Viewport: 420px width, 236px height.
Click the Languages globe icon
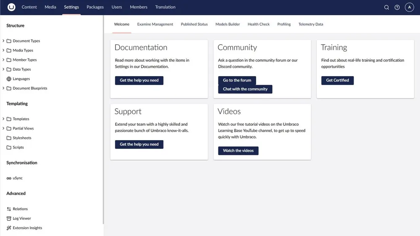tap(9, 79)
